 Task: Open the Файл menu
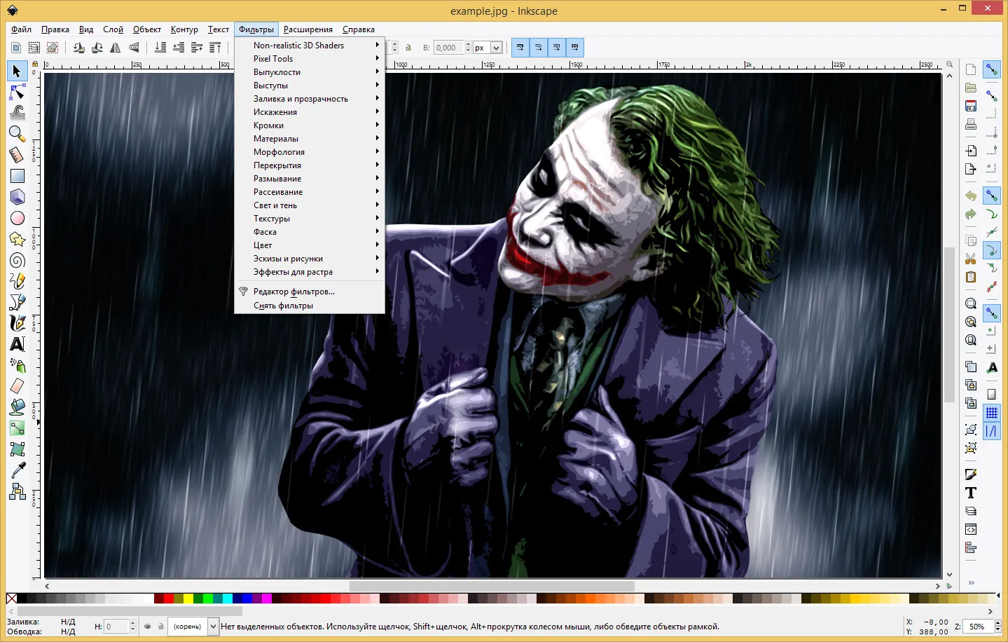point(21,29)
